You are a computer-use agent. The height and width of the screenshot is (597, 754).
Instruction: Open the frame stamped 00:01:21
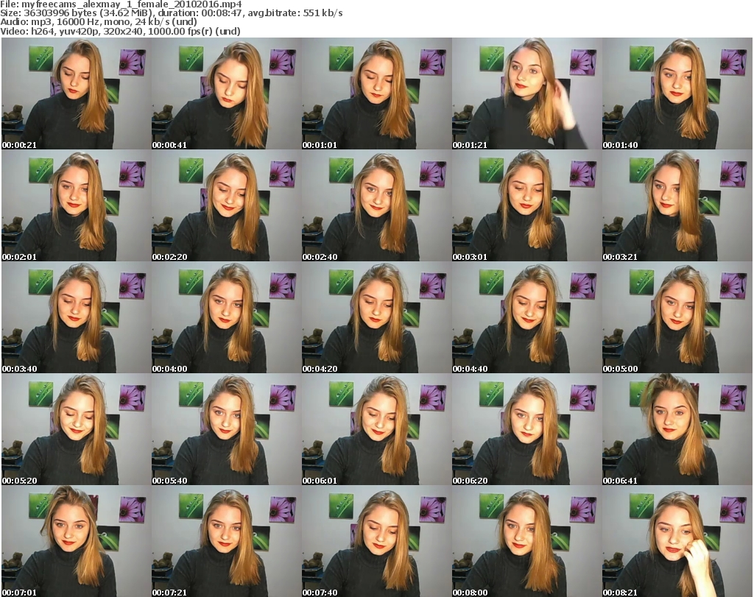(x=527, y=93)
